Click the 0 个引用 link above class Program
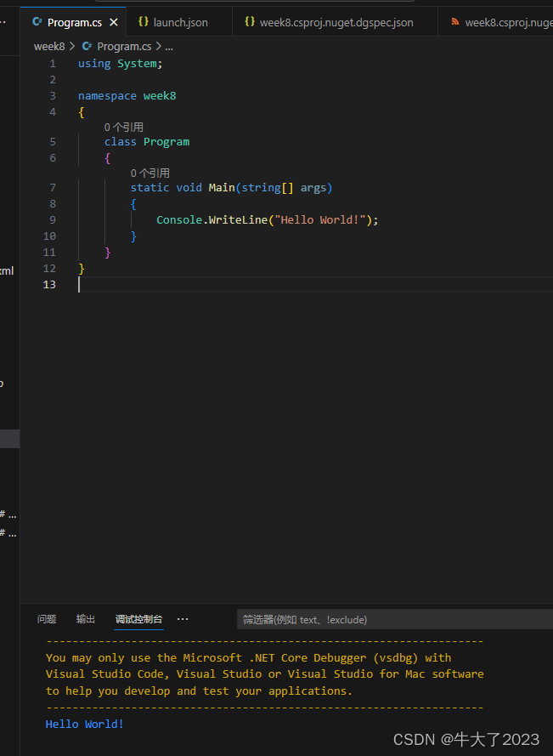 coord(124,127)
